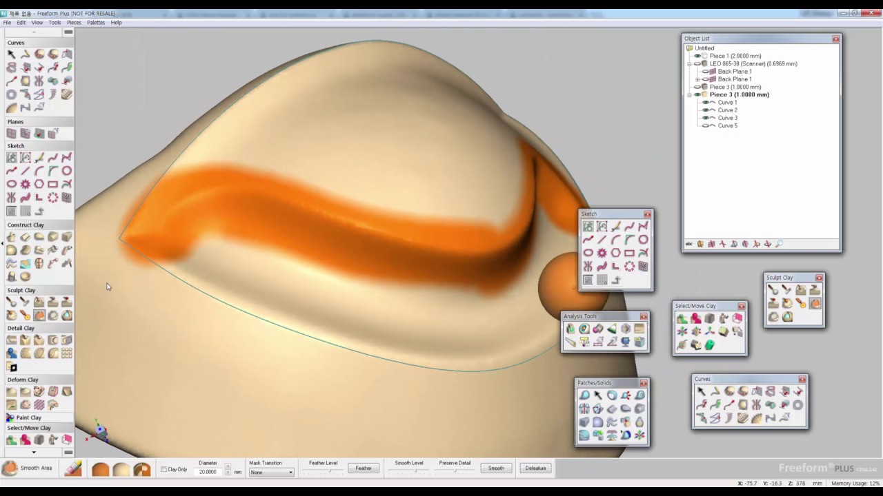Show Curve 5 via its eye icon
Viewport: 883px width, 496px height.
(706, 125)
